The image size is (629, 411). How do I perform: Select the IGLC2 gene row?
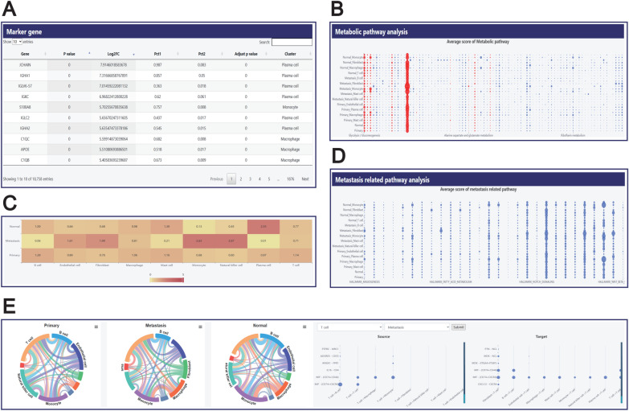157,117
